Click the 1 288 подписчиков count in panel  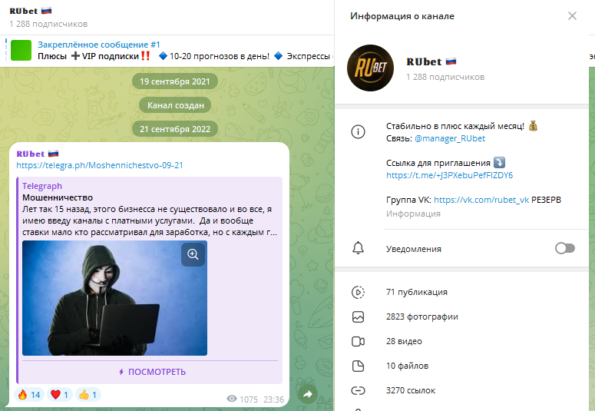(445, 77)
